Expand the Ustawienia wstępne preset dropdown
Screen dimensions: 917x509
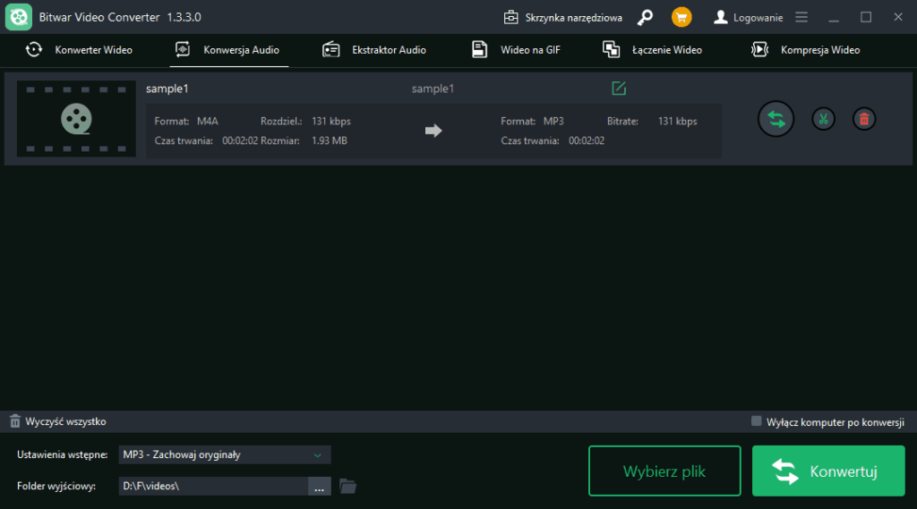[x=225, y=454]
